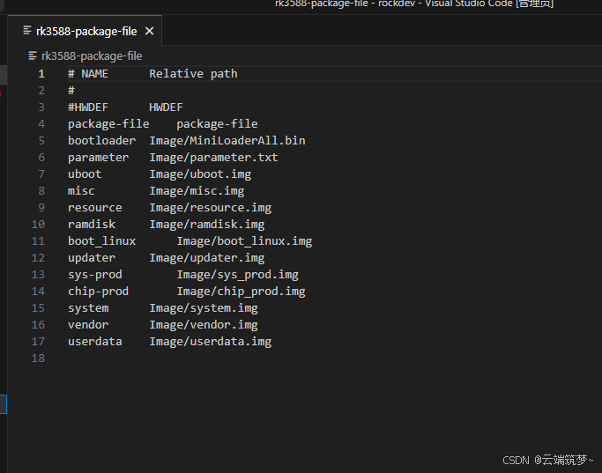Click 'Image/sys_prod.img' path
The width and height of the screenshot is (602, 473).
(237, 275)
